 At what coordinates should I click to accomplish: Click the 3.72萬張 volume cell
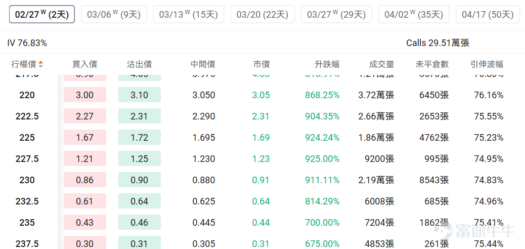tap(376, 95)
